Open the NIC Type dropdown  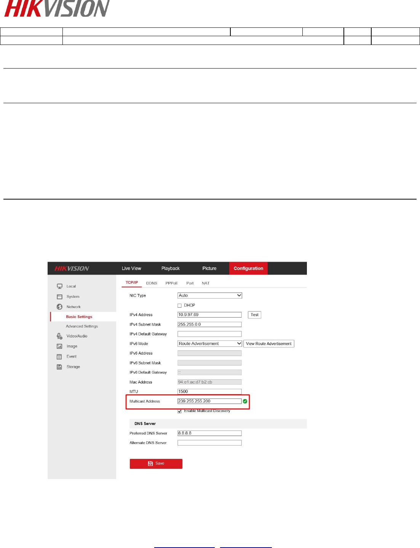(x=210, y=296)
